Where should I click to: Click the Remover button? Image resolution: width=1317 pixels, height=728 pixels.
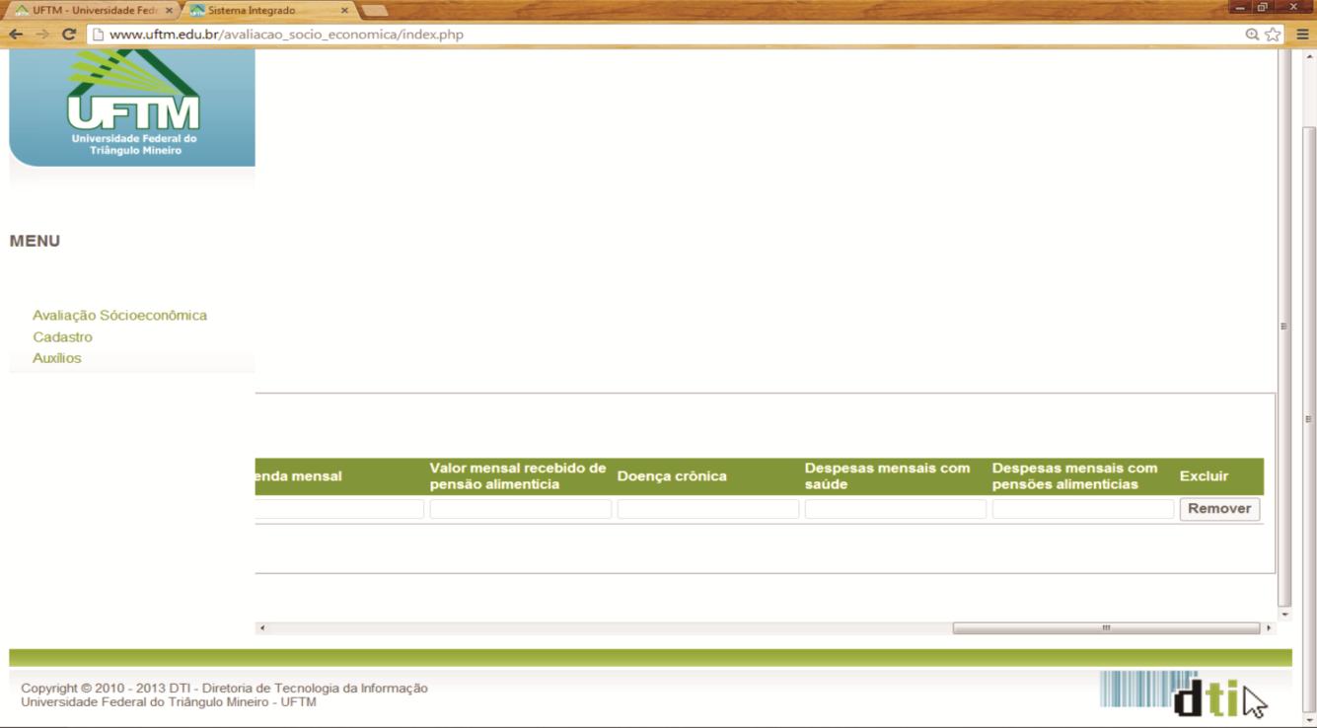pyautogui.click(x=1219, y=509)
